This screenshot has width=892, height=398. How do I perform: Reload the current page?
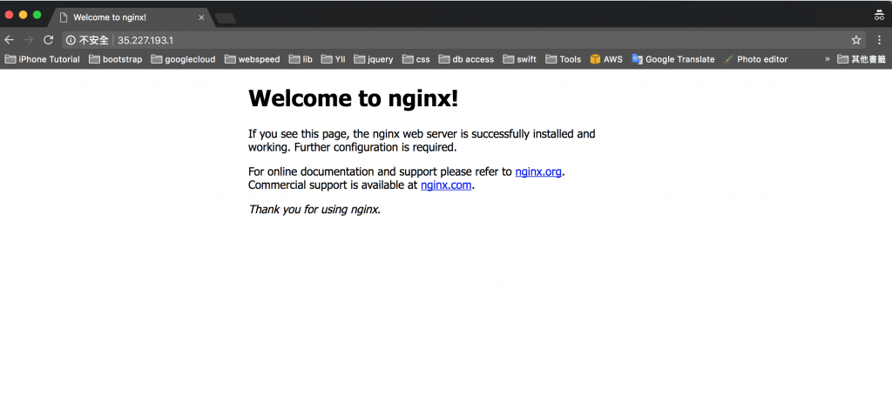coord(49,40)
